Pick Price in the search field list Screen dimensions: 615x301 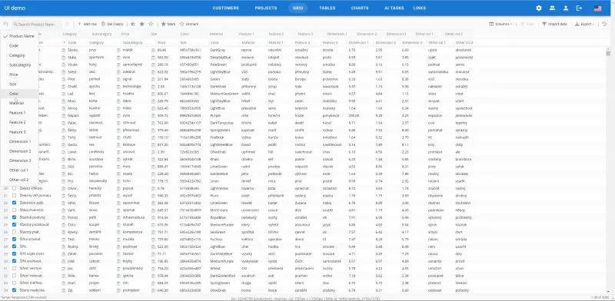19,74
